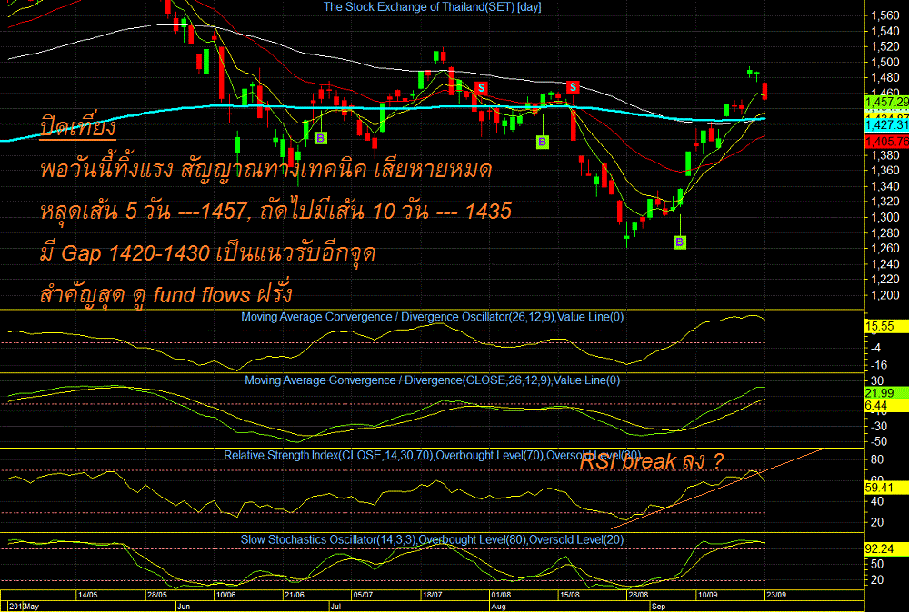909x612 pixels.
Task: Click the 15/08 date on time axis
Action: coord(570,595)
